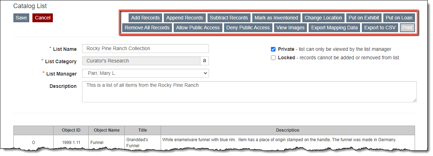Enable the Locked checkbox
The width and height of the screenshot is (433, 156).
(273, 58)
